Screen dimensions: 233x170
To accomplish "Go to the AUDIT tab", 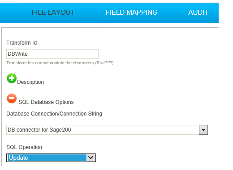I will pos(198,12).
